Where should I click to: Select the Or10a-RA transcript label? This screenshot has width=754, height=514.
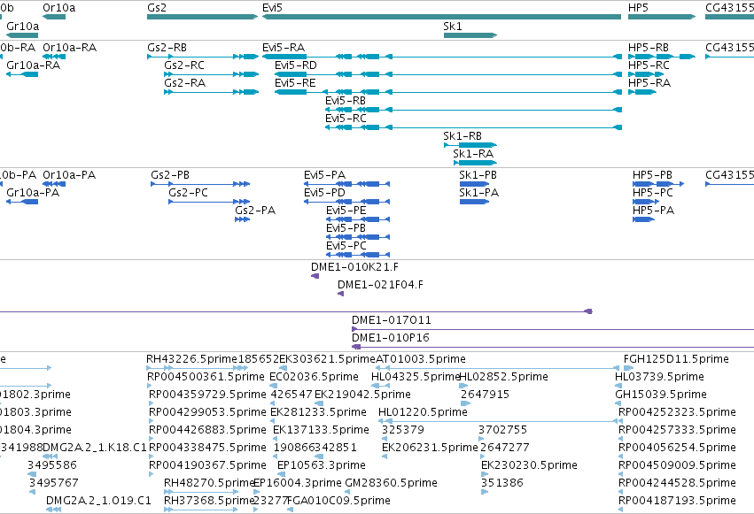[70, 48]
